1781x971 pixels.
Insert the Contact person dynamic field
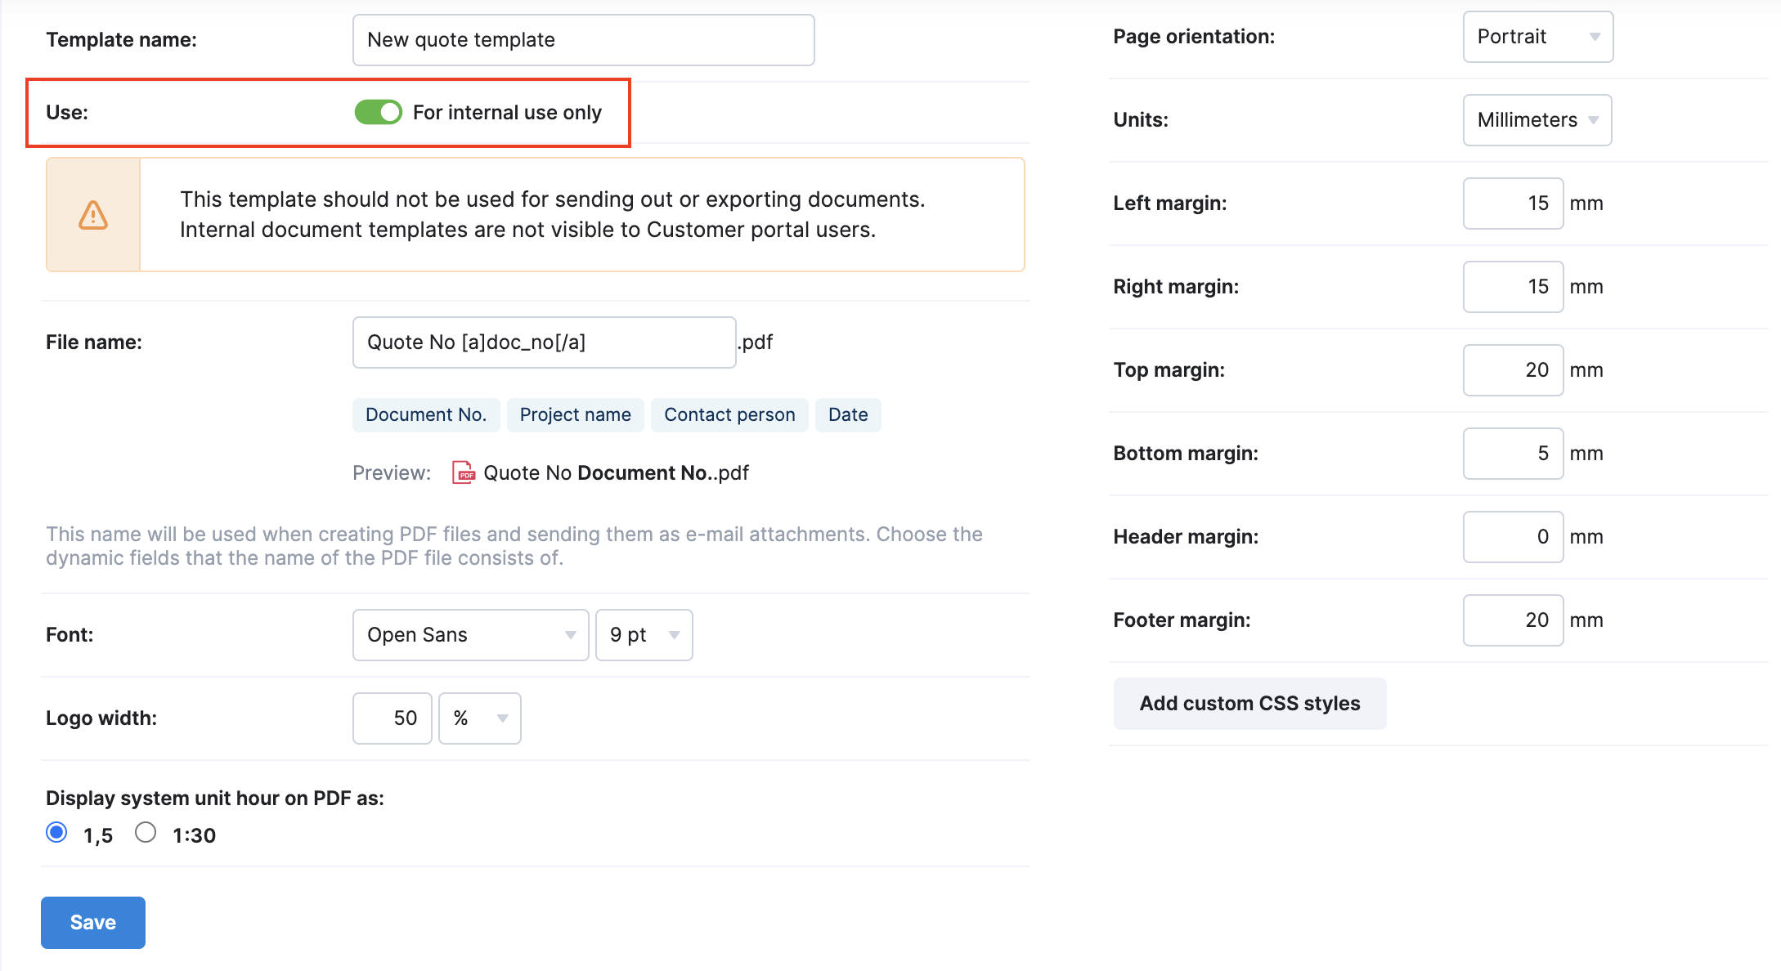point(729,415)
